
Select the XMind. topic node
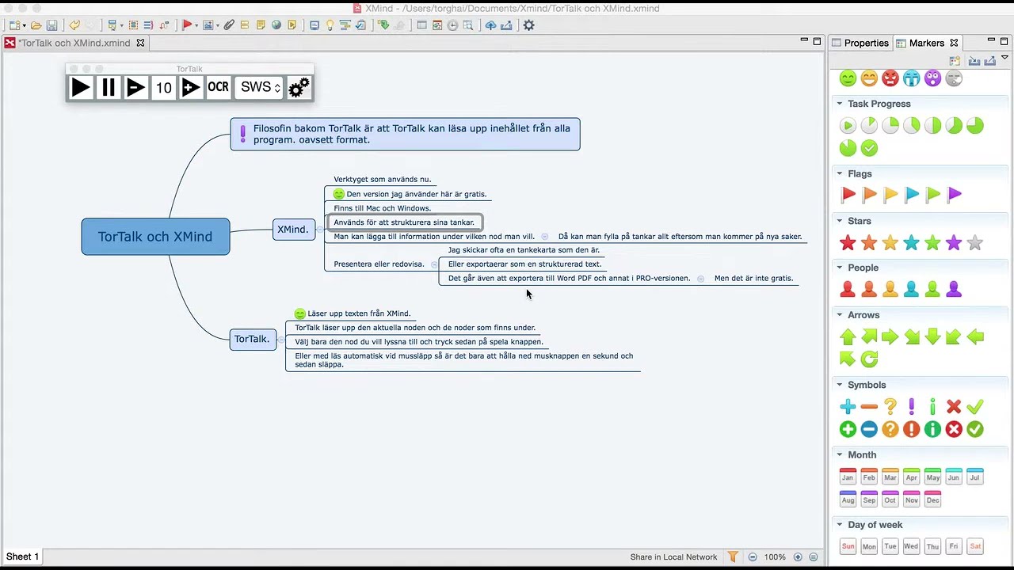[293, 230]
